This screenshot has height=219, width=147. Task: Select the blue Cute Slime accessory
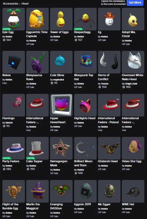coord(61,62)
